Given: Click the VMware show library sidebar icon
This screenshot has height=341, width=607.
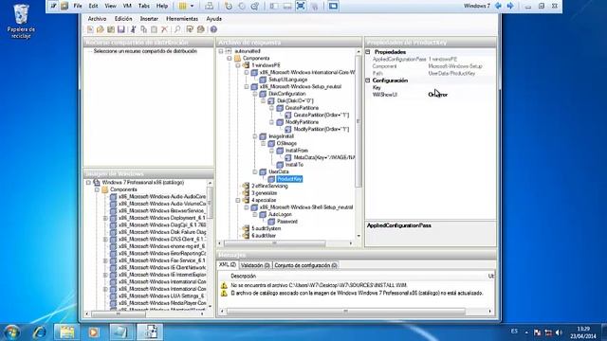Looking at the screenshot, I should coord(274,6).
